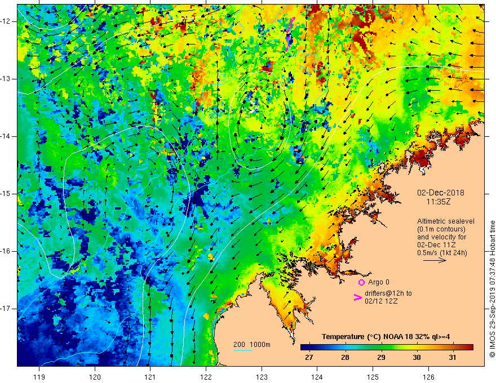Click the latitude axis label -16
The image size is (496, 383).
(6, 251)
